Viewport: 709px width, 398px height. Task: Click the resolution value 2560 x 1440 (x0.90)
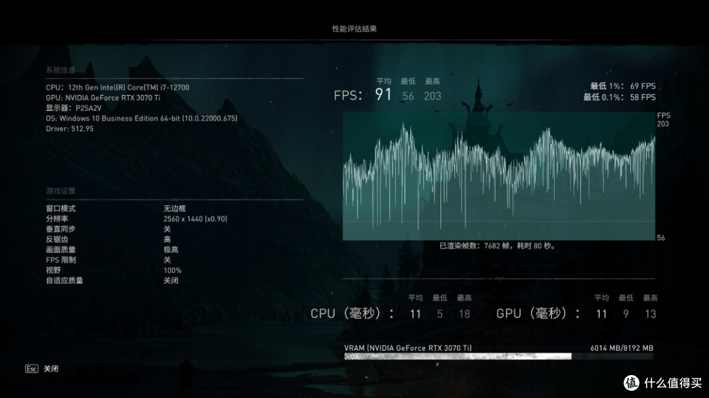[x=196, y=219]
